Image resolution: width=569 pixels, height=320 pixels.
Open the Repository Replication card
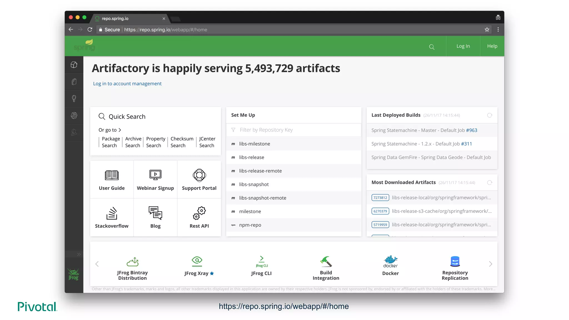(455, 268)
